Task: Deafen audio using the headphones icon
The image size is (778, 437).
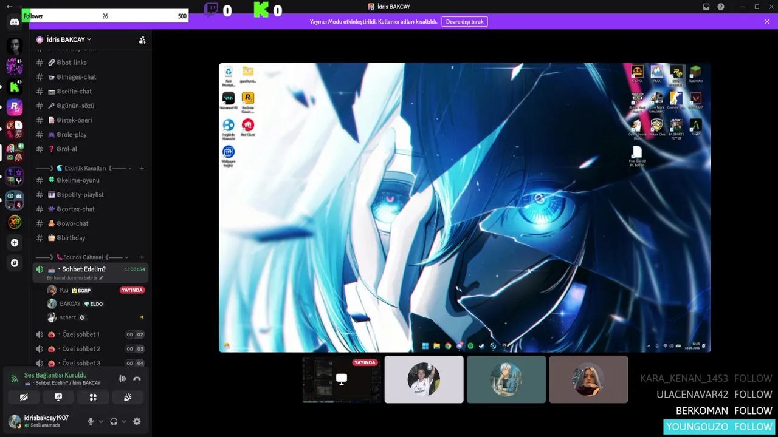Action: 114,421
